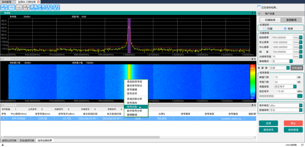Choose 添加到信号库 from the context menu
Screen dimensions: 305x147
tap(136, 82)
